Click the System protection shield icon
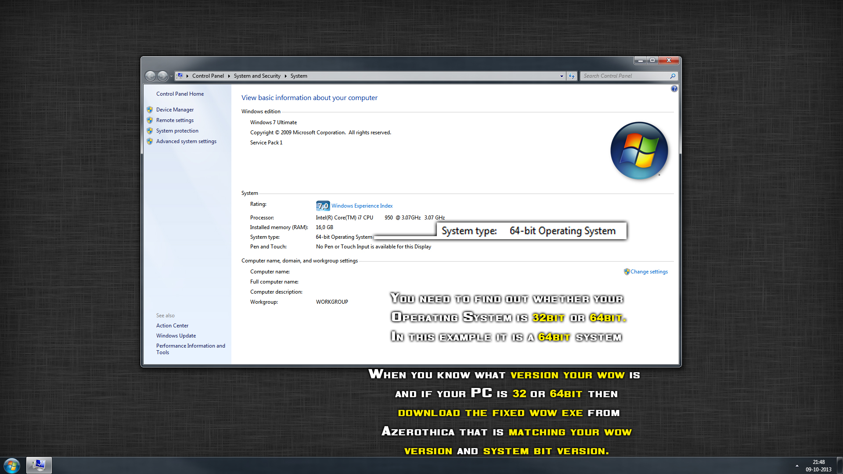 click(150, 131)
